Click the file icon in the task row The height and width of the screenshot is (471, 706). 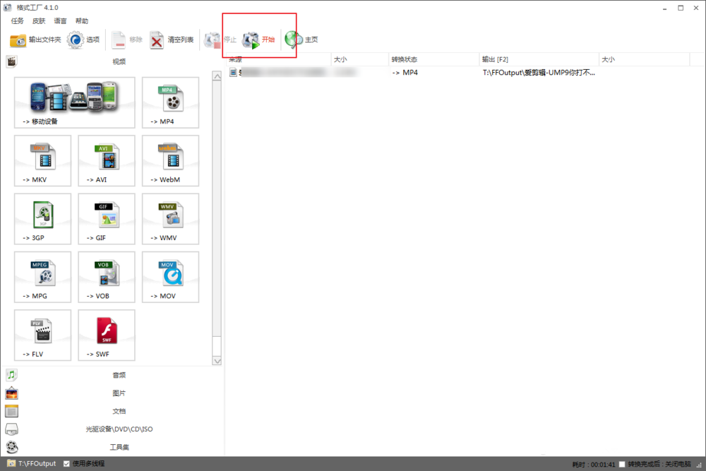pos(233,73)
